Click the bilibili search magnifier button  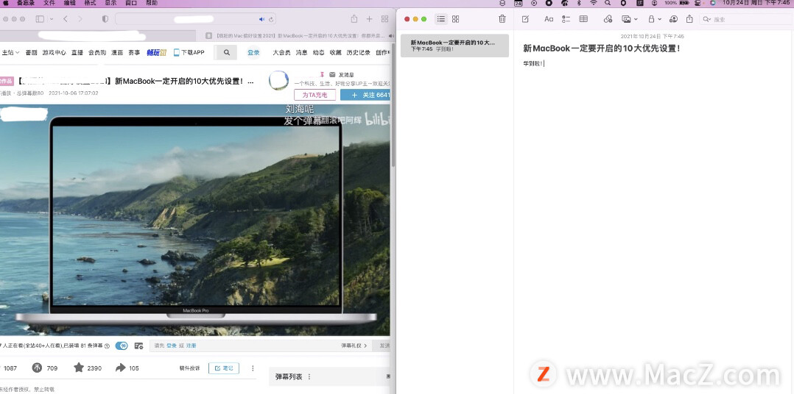point(226,52)
